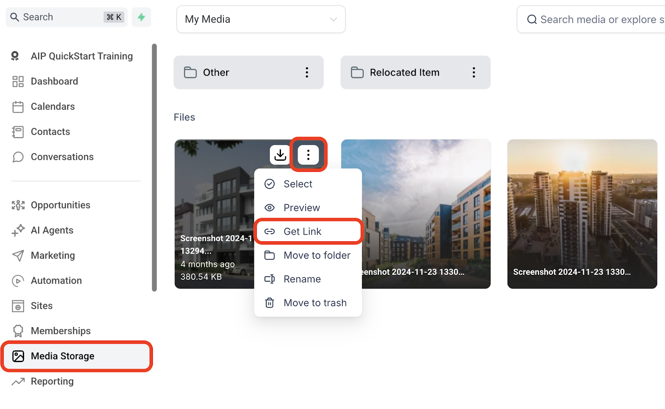Click the three-dot menu on first file
Image resolution: width=665 pixels, height=409 pixels.
[308, 155]
